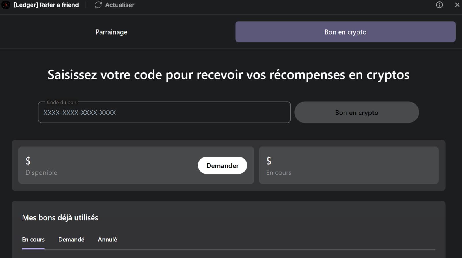462x258 pixels.
Task: Switch to the Parrainage tab
Action: tap(111, 32)
